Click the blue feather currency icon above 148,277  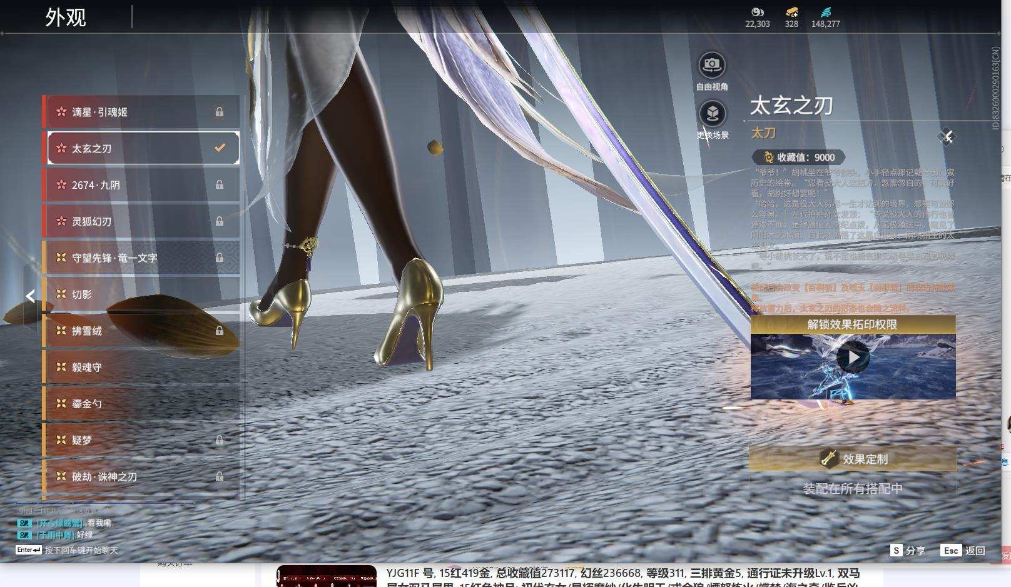(x=825, y=12)
